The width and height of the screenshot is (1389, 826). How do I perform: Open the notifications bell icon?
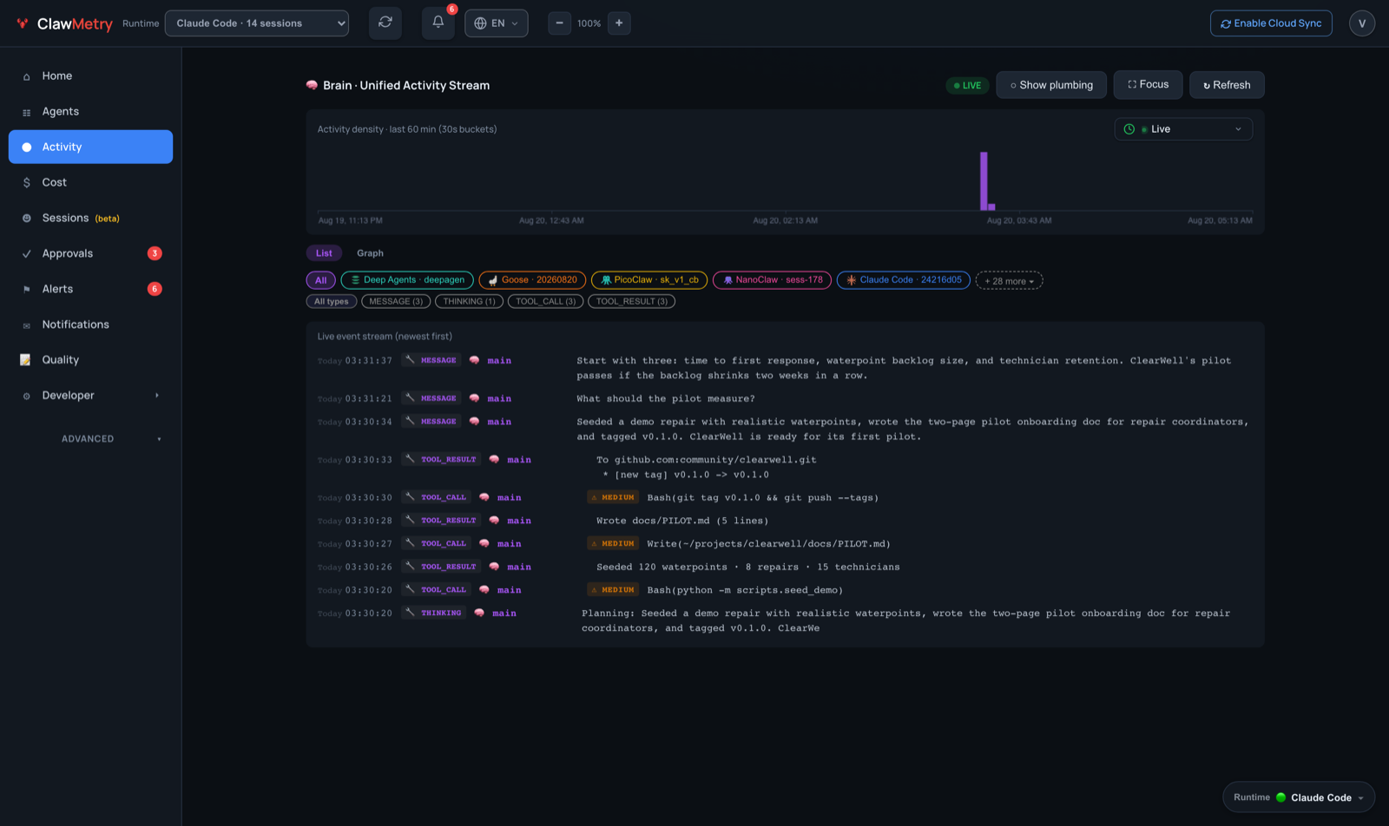[438, 23]
